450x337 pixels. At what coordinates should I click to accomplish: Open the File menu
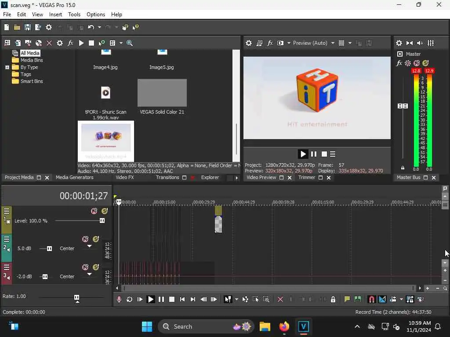click(x=7, y=14)
